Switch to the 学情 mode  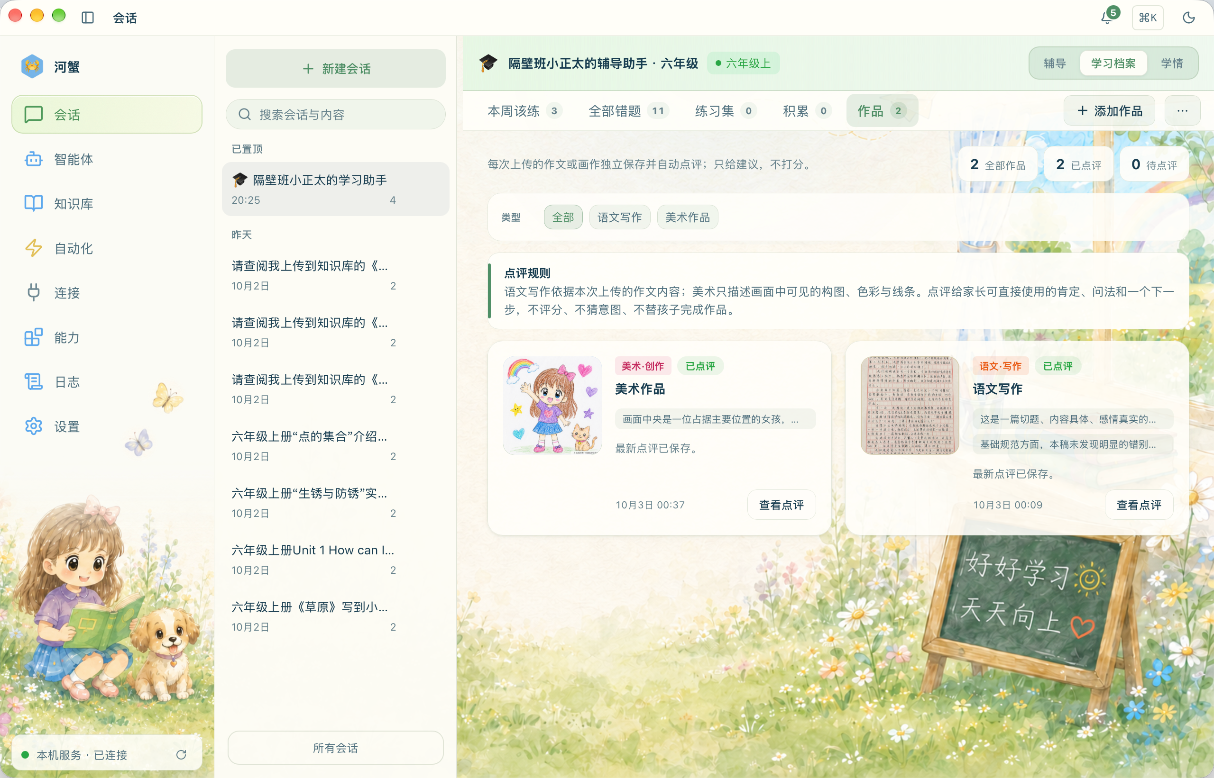pos(1171,63)
